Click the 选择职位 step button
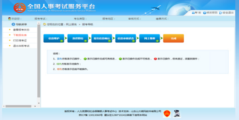The height and width of the screenshot is (120, 239). (77, 38)
